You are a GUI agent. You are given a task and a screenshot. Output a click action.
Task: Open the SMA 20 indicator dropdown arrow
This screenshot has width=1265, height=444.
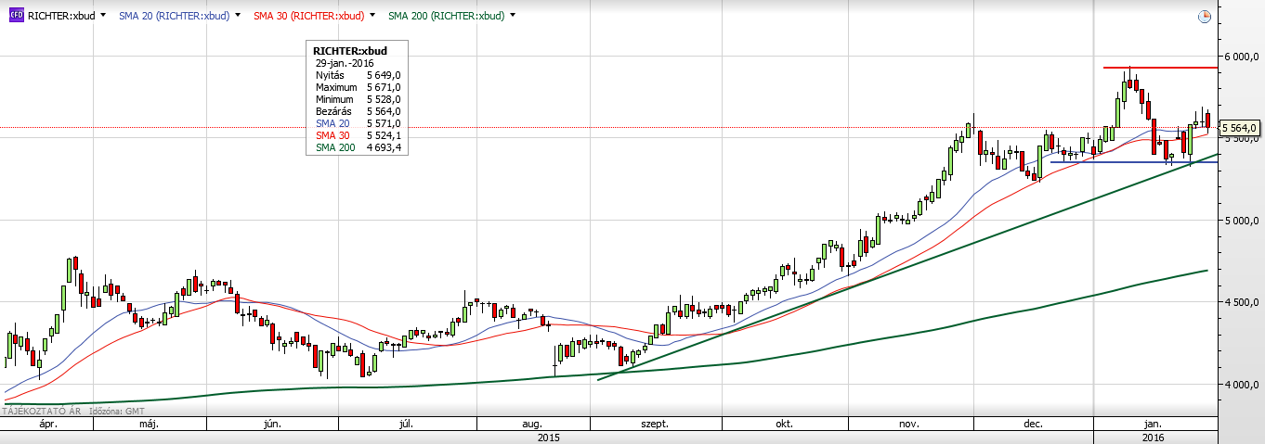[239, 16]
